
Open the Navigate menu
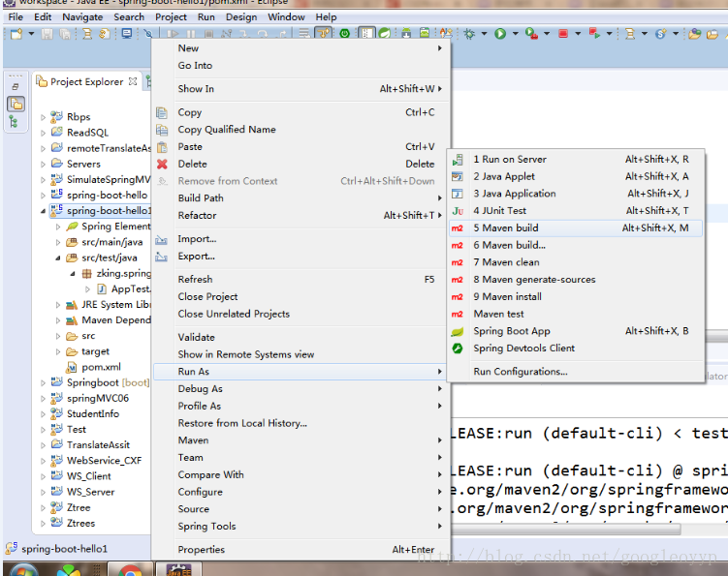tap(82, 17)
